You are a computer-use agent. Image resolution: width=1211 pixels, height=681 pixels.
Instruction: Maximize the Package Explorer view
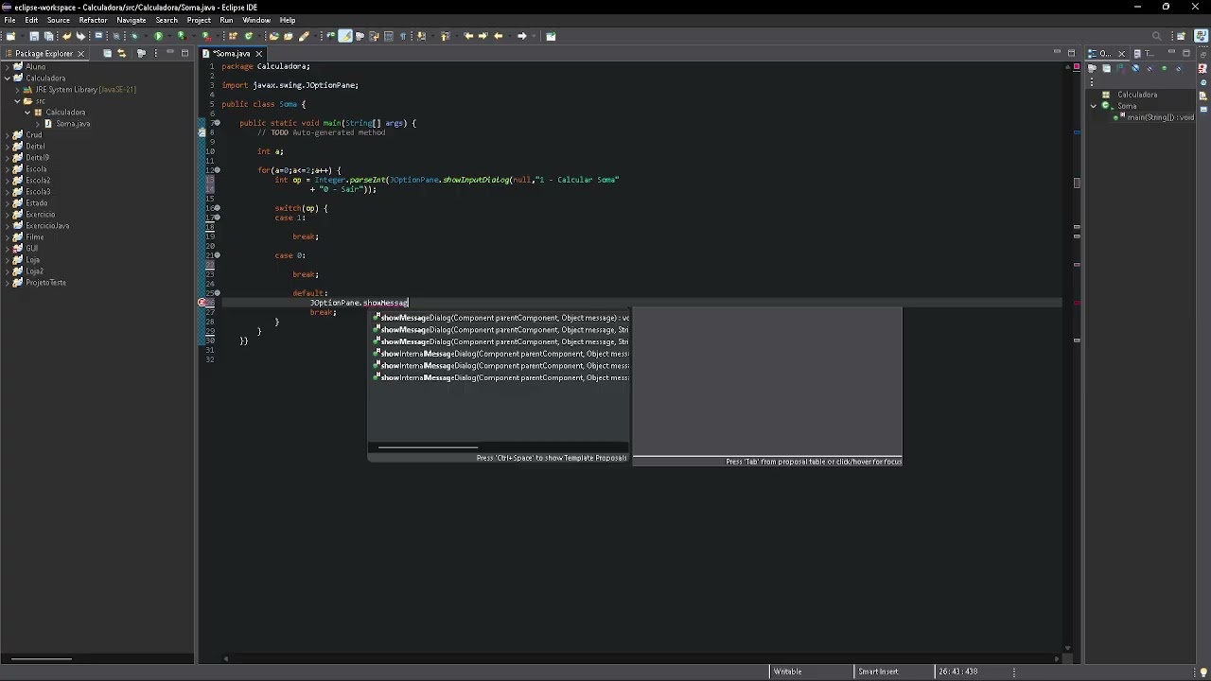click(184, 53)
